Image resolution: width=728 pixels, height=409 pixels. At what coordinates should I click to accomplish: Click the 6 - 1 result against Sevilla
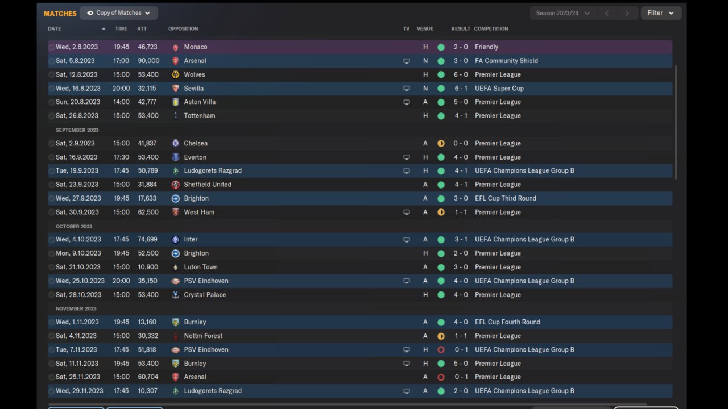pos(461,89)
